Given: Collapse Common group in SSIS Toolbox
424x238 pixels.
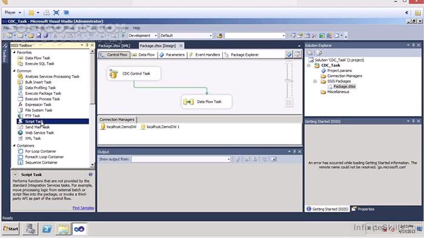Looking at the screenshot, I should [x=14, y=71].
